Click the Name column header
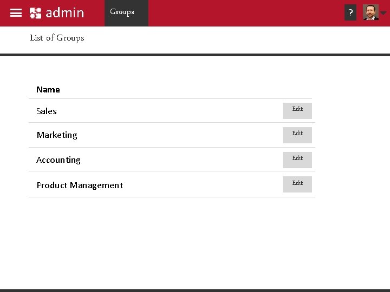 [x=48, y=89]
